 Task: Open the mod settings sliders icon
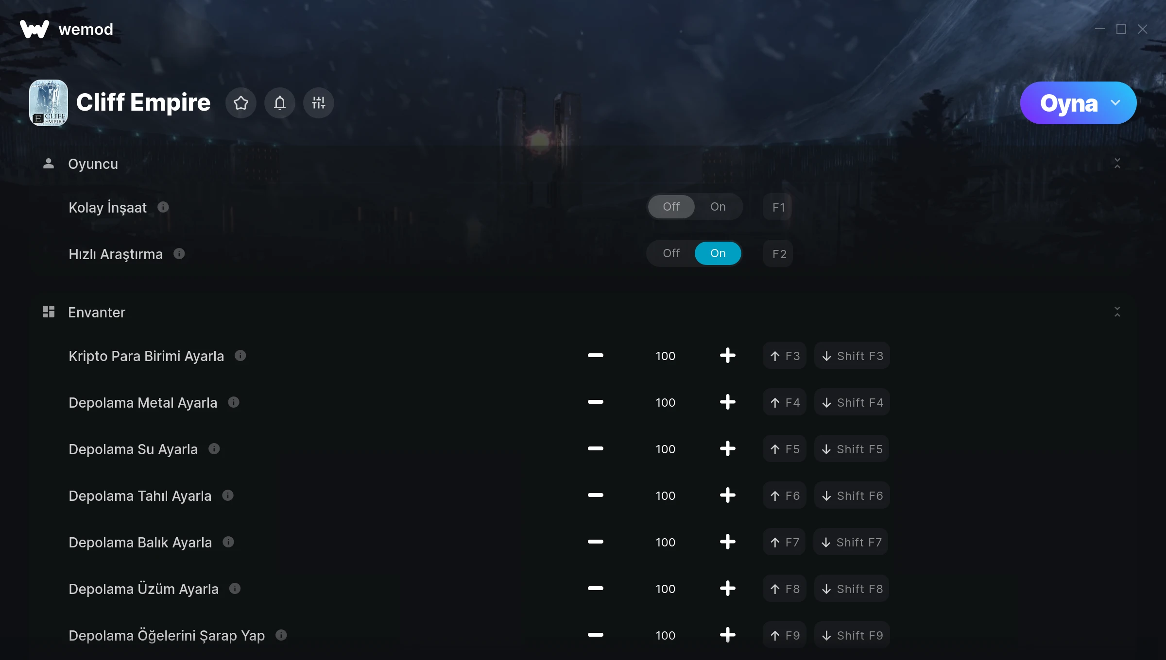pyautogui.click(x=319, y=103)
